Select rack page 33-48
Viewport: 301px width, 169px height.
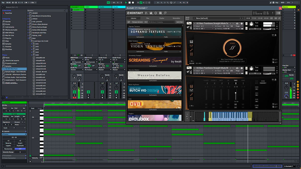tap(260, 18)
